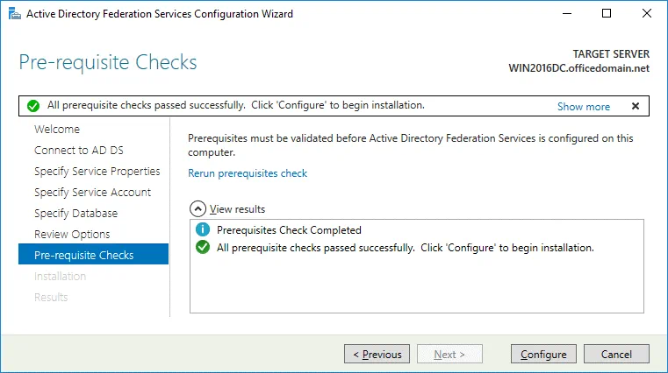Select the Pre-requisite Checks step
668x373 pixels.
tap(83, 255)
